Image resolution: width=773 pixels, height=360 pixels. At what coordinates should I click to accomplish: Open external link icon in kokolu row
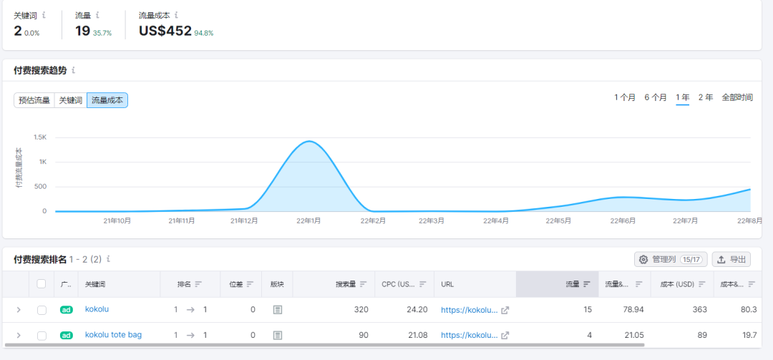click(x=505, y=310)
